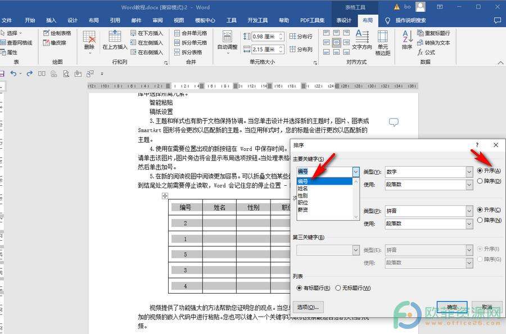Viewport: 506px width, 334px height.
Task: Switch to the 表设计 Table Design tab
Action: pos(344,20)
